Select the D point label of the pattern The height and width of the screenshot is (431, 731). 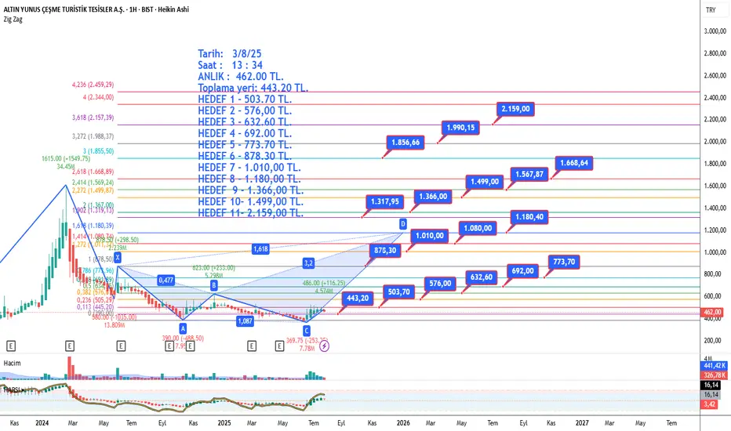click(403, 224)
